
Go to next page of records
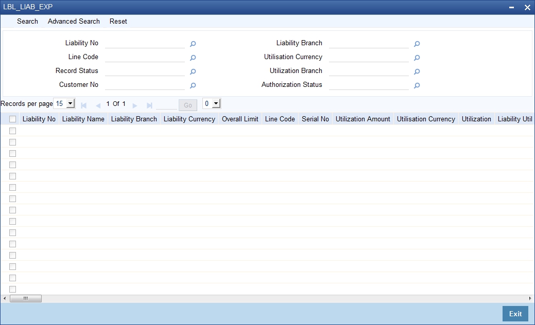(135, 105)
